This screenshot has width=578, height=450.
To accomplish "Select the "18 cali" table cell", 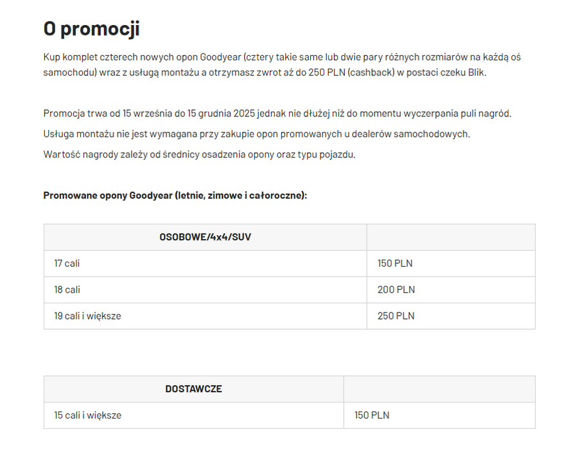I will point(67,290).
